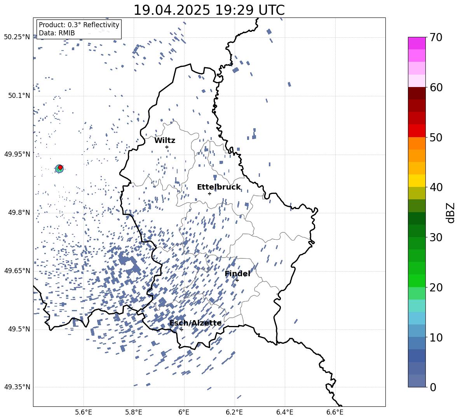Pick the dark maroon colorbar swatch just below 60
The image size is (460, 420).
point(416,93)
